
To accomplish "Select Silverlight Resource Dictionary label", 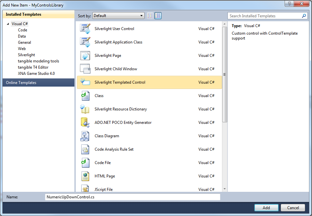I will [x=120, y=109].
